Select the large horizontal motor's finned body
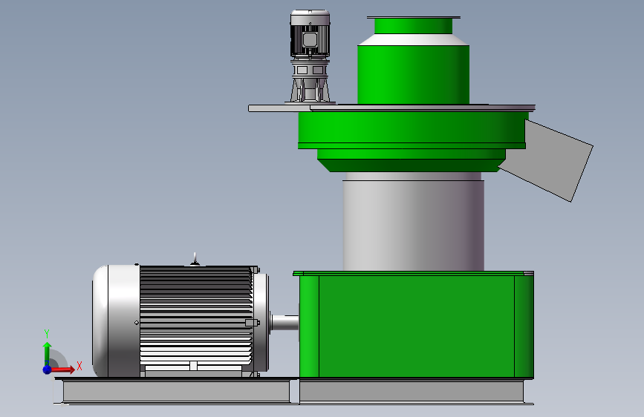The width and height of the screenshot is (644, 417). click(x=196, y=315)
